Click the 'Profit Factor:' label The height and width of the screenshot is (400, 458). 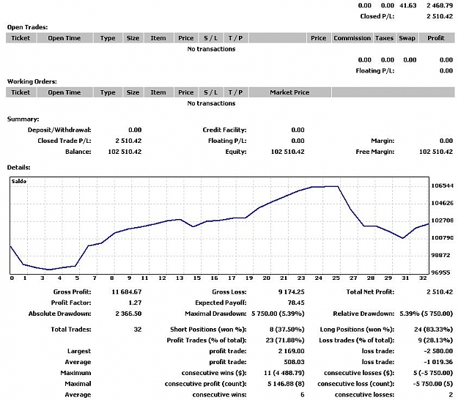71,303
